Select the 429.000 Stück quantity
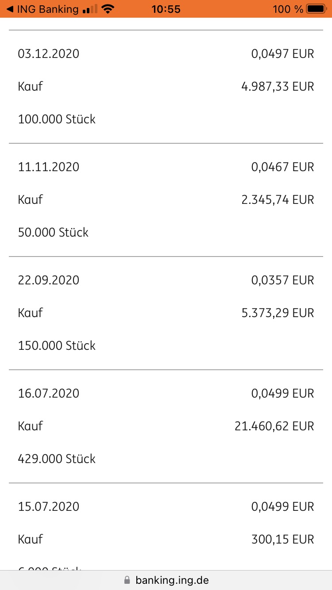332x590 pixels. click(x=57, y=459)
